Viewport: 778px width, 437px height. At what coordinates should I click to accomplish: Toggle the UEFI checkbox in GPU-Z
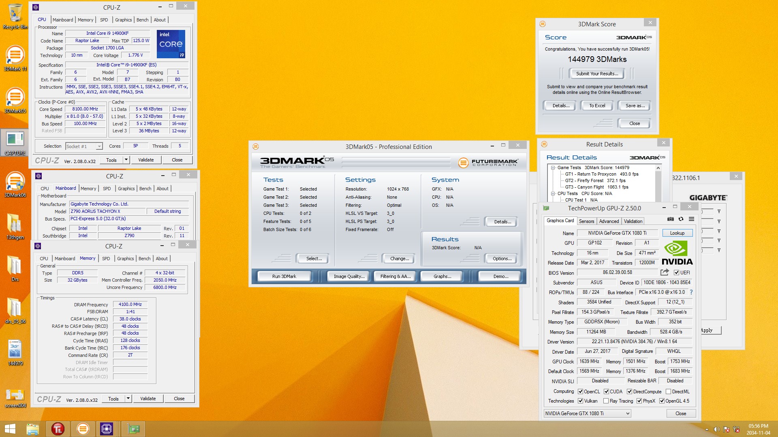676,273
